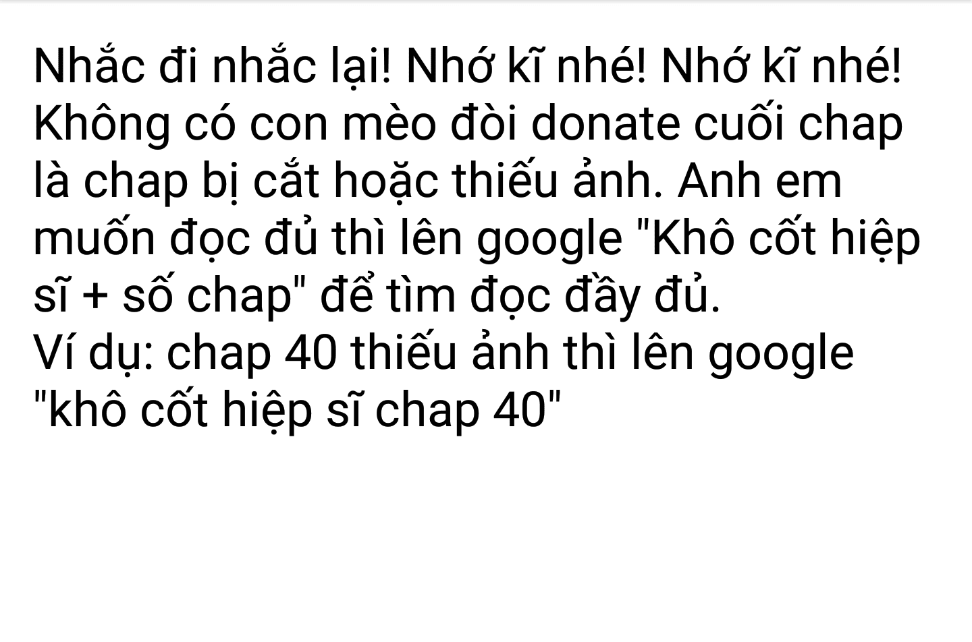
Task: Click the second "Nhớ kĩ nhé!" text
Action: click(781, 68)
